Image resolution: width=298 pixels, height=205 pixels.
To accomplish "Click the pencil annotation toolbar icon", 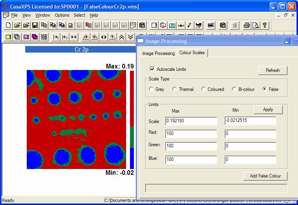I will (189, 26).
